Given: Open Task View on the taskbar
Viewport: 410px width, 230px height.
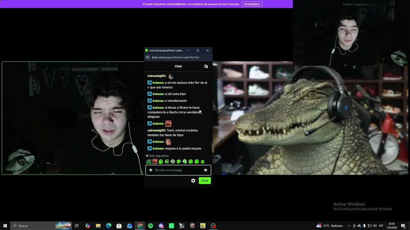Looking at the screenshot, I should 77,226.
